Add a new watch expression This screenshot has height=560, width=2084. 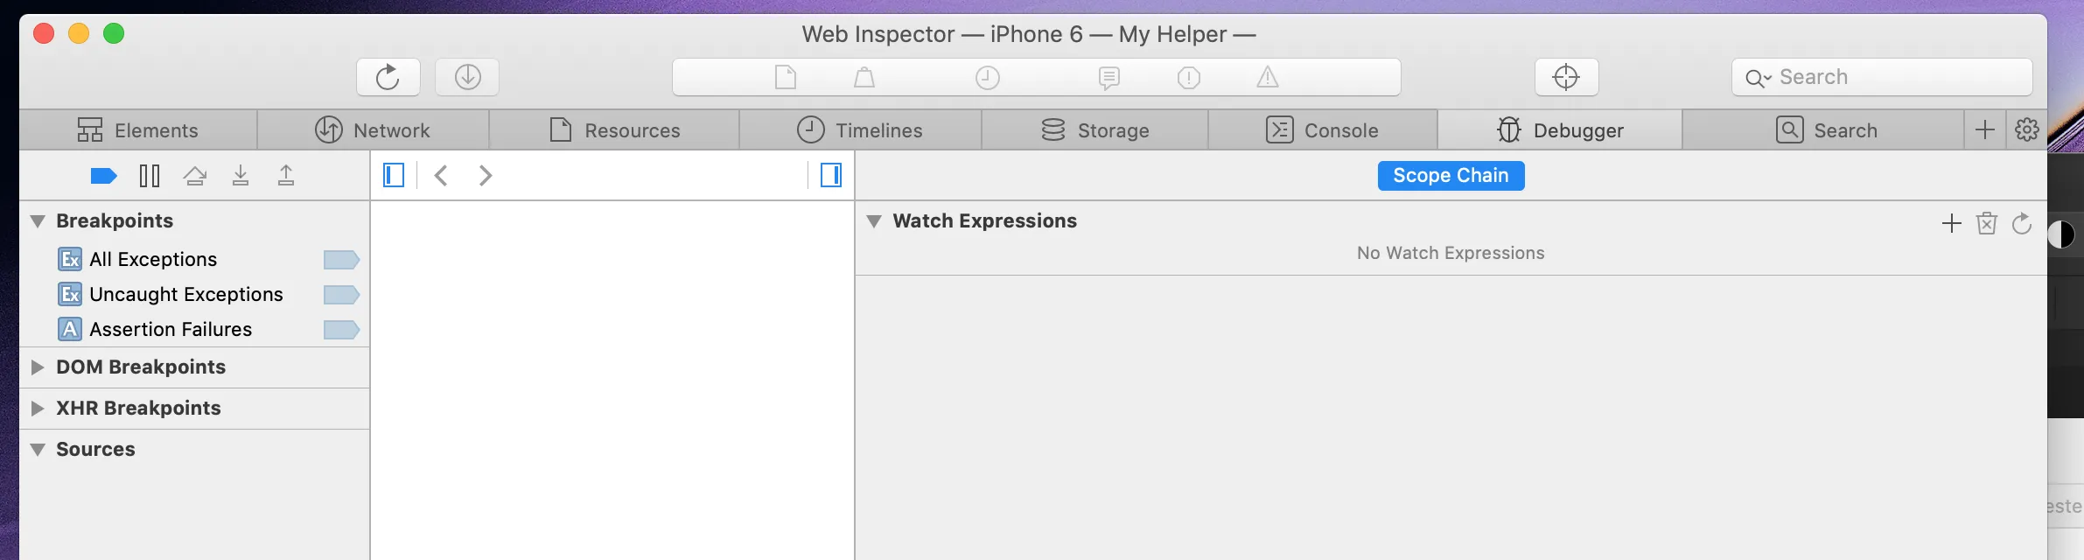pyautogui.click(x=1951, y=224)
